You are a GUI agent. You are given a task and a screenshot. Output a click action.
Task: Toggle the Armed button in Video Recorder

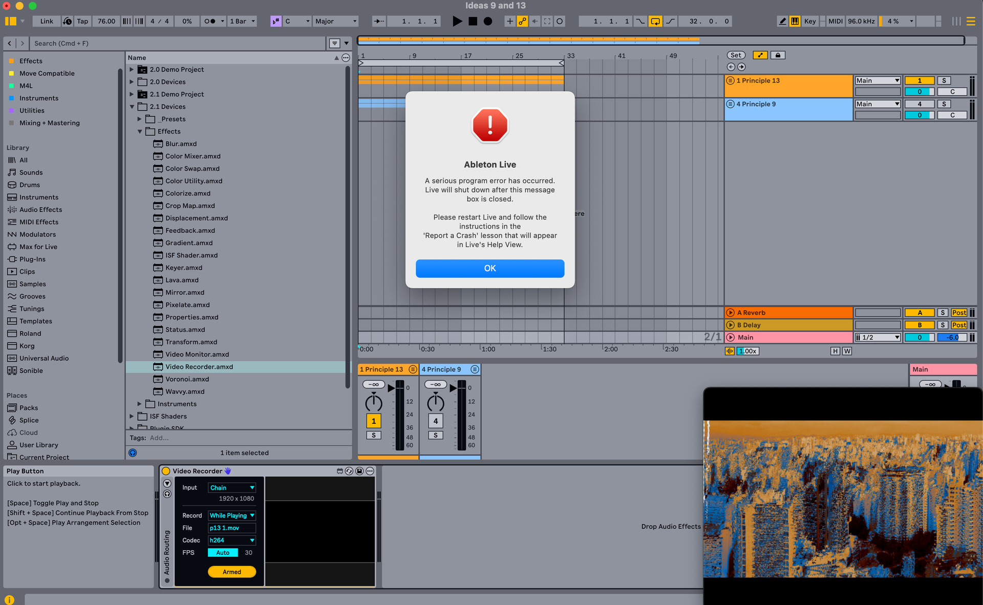tap(231, 572)
